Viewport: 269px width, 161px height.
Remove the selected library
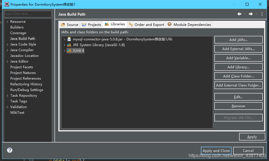pos(238,106)
